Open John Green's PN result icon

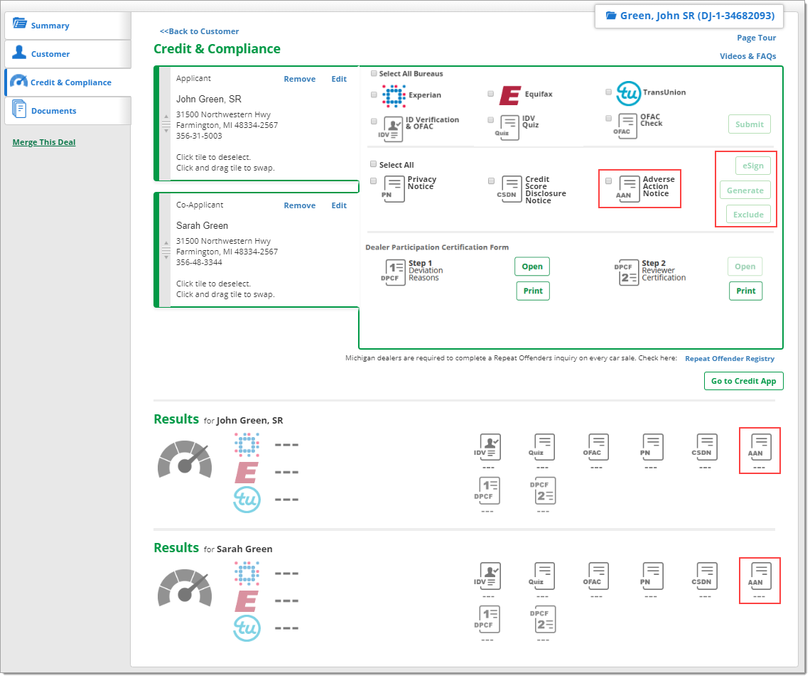click(653, 447)
